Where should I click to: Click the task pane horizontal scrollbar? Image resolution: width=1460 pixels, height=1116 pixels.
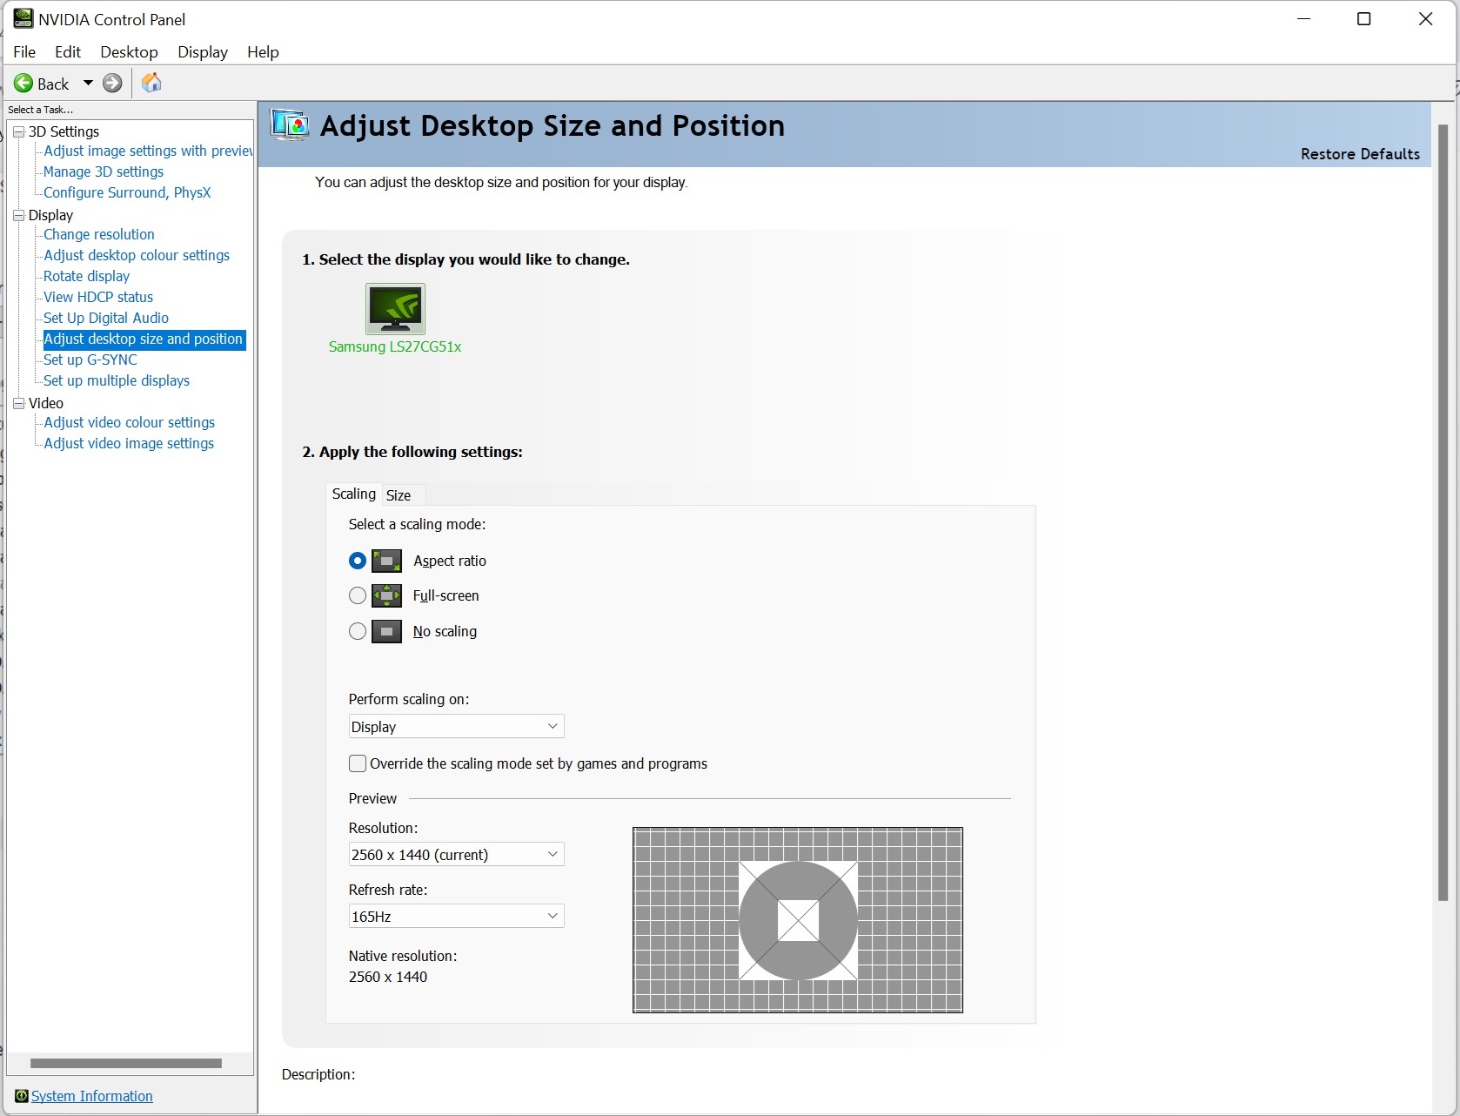[x=126, y=1063]
